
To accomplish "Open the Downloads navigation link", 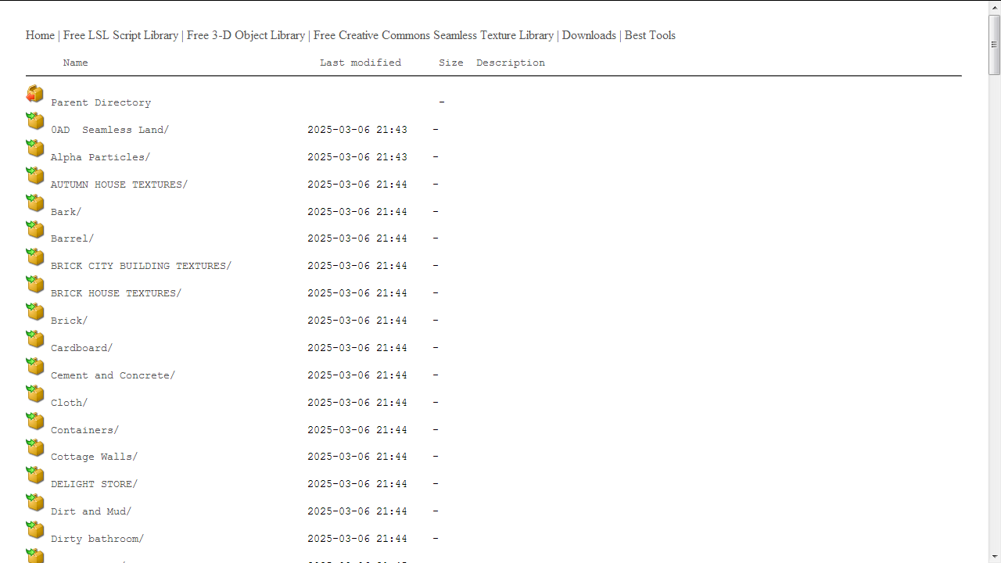I will [589, 35].
